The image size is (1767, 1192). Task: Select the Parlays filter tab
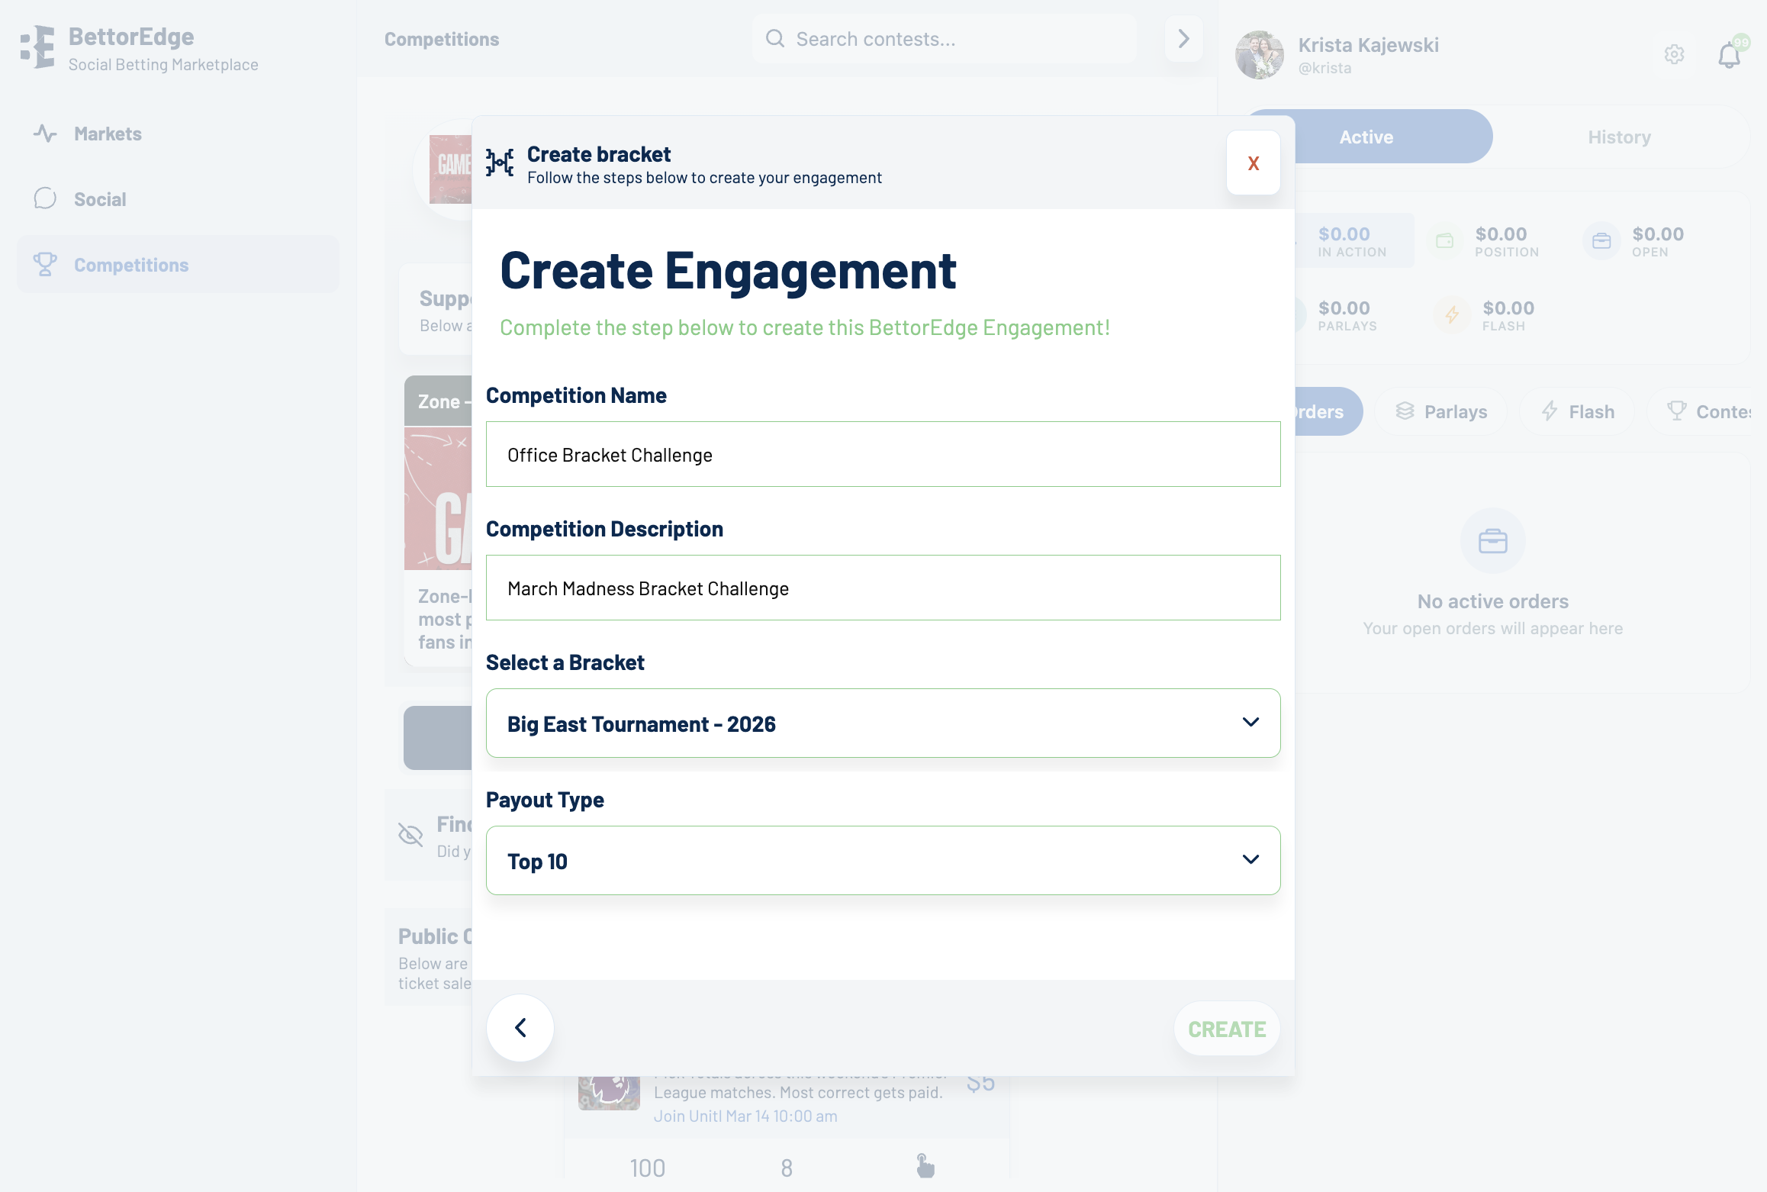(1441, 412)
